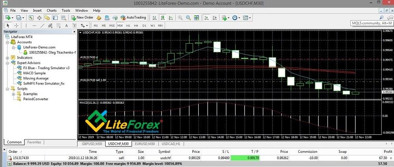
Task: Switch timeframe to M15
Action: click(112, 26)
